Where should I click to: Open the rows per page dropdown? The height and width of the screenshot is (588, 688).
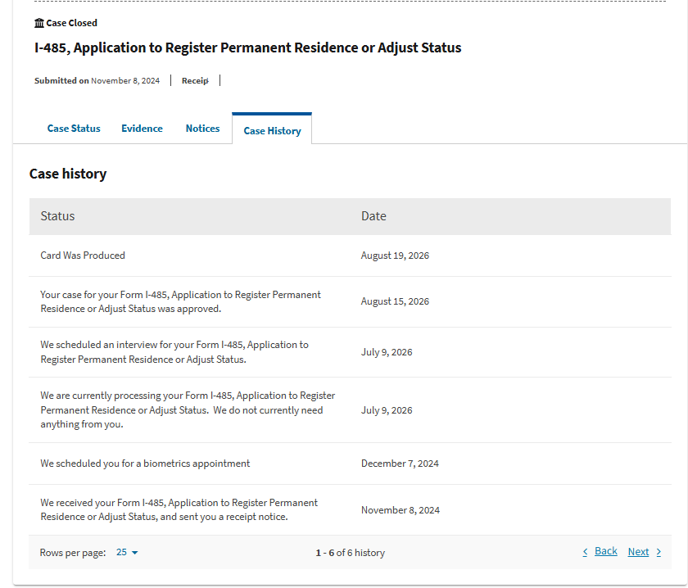pyautogui.click(x=127, y=552)
